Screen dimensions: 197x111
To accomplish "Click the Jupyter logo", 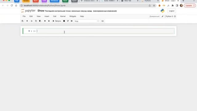I will [x=28, y=11].
